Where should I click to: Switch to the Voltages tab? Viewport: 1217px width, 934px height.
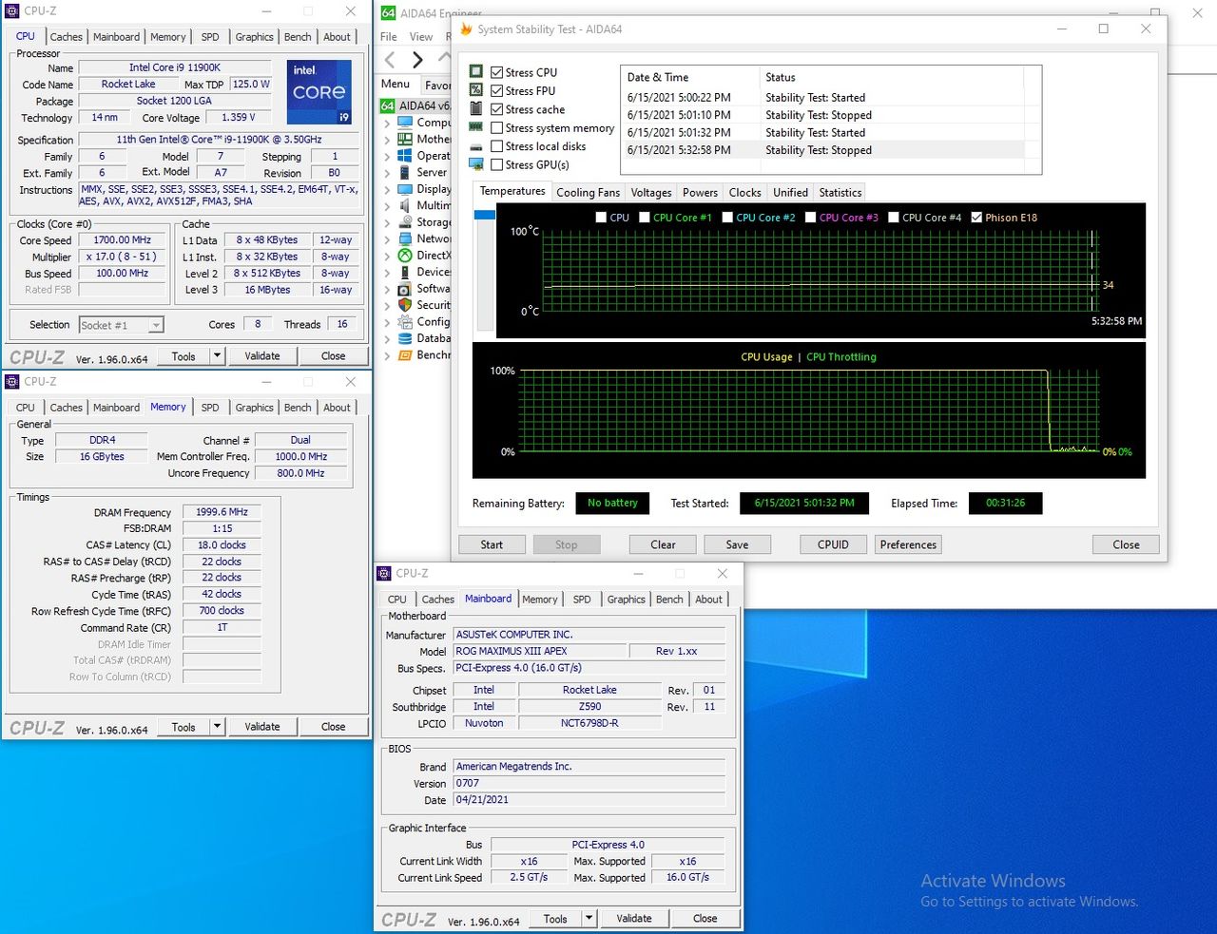(651, 192)
